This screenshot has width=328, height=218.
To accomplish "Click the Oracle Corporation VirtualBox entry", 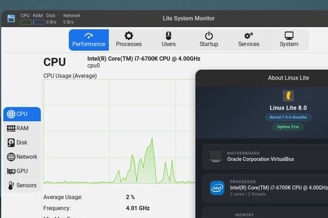I will pos(260,159).
